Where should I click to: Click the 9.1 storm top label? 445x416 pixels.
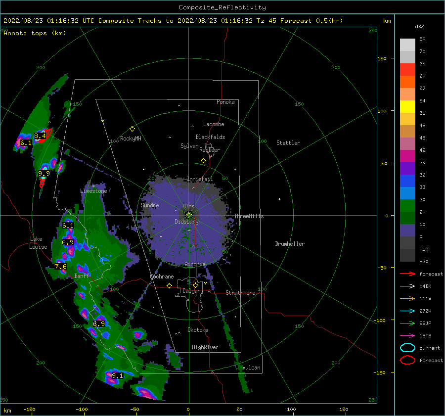tap(117, 375)
